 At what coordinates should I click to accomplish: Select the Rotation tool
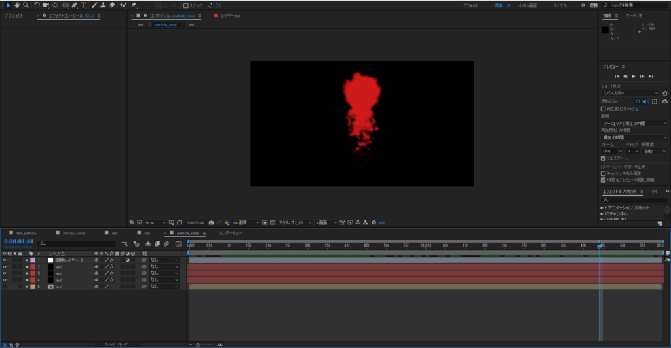[x=37, y=5]
